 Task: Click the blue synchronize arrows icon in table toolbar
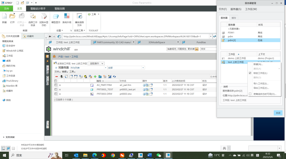coord(114,77)
